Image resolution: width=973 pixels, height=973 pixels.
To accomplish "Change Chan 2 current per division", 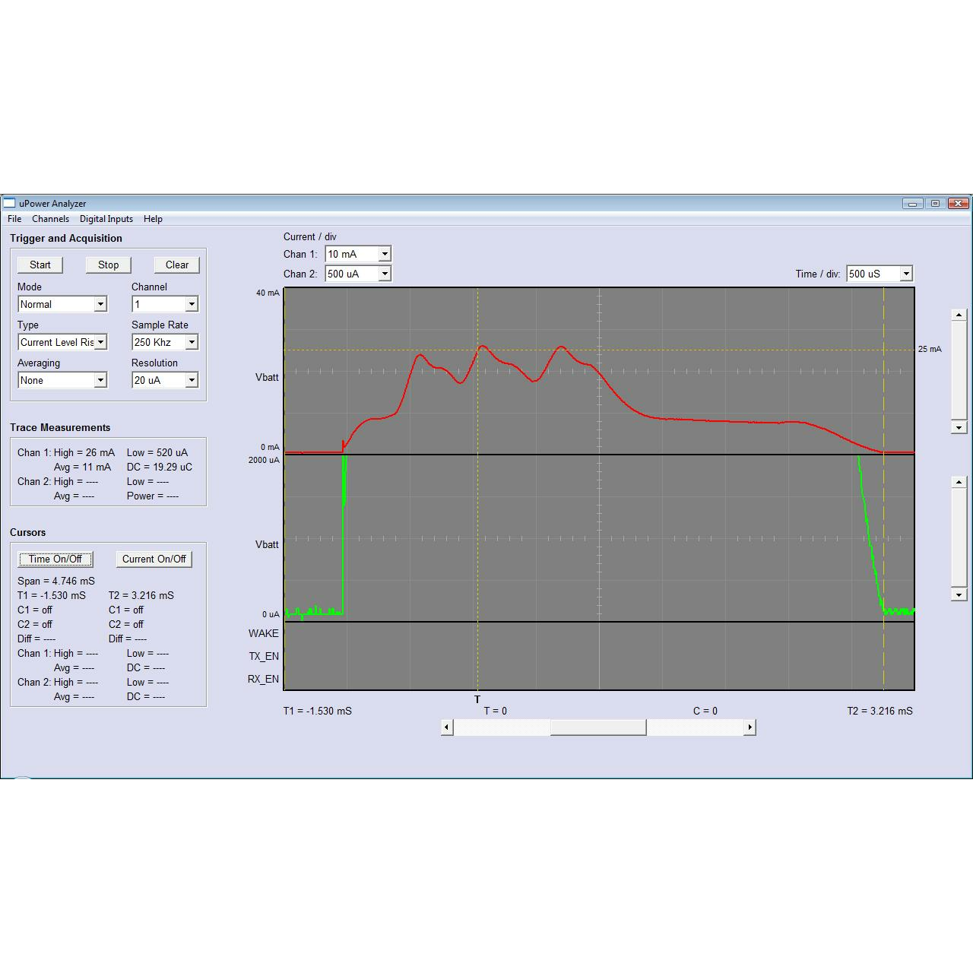I will pyautogui.click(x=385, y=274).
